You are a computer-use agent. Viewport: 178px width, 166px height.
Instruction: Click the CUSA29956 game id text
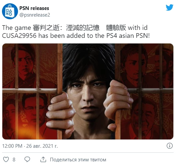[x=19, y=36]
